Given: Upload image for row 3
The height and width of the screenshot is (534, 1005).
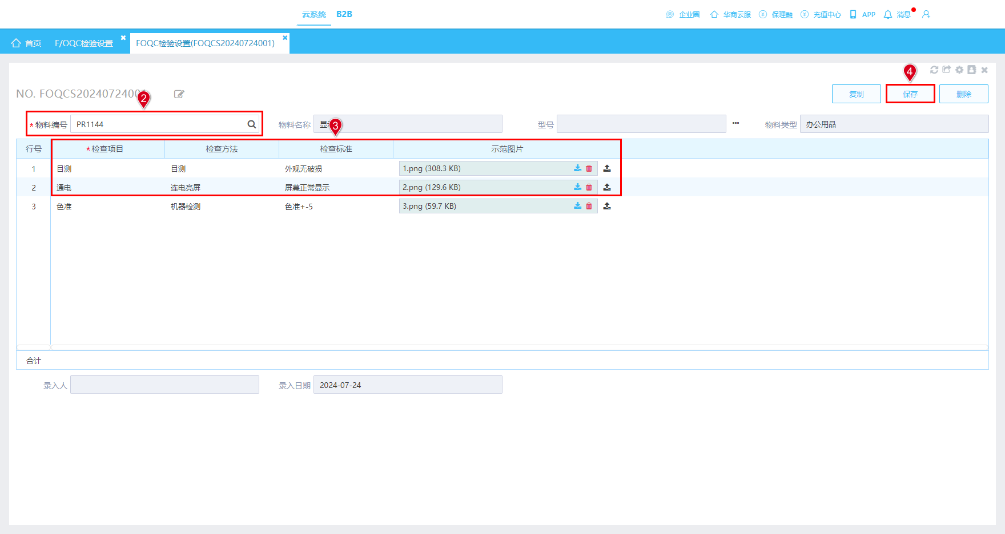Looking at the screenshot, I should 607,206.
